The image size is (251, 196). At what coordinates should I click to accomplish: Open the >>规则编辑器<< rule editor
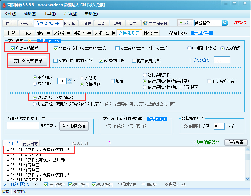[x=205, y=142]
